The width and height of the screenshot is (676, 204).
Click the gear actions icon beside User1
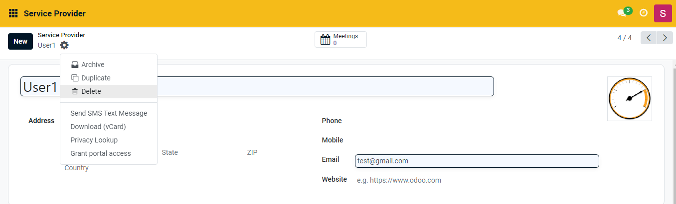click(x=64, y=45)
